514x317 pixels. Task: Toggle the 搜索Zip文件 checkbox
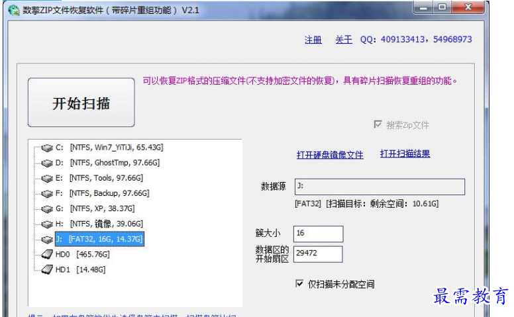378,124
